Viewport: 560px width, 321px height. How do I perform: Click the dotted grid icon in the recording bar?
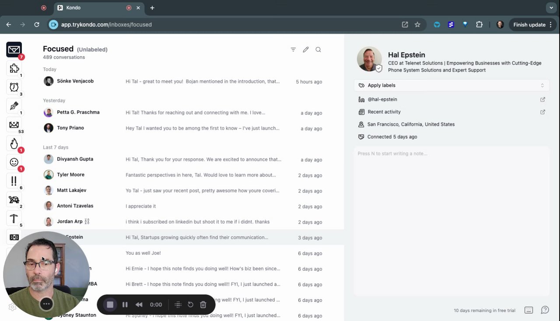click(178, 304)
